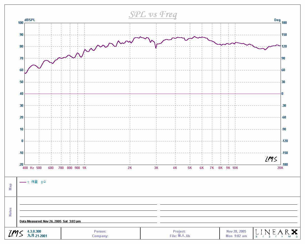Select the Notes panel label

click(x=10, y=212)
